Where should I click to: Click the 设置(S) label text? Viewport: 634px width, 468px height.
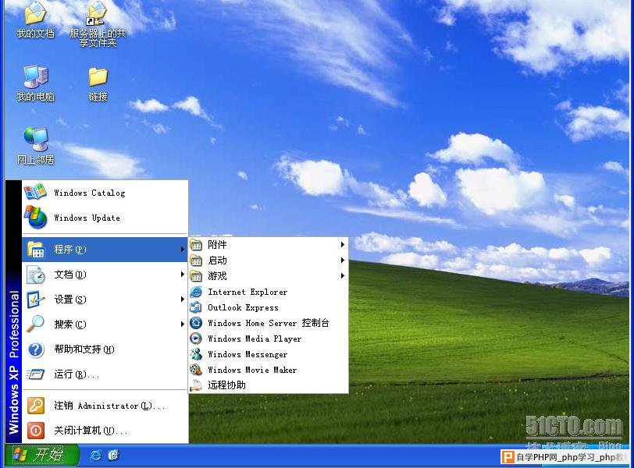pyautogui.click(x=70, y=300)
